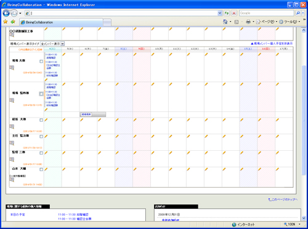308x229 pixels.
Task: Click the 15(土) date column header
Action: coord(248,49)
